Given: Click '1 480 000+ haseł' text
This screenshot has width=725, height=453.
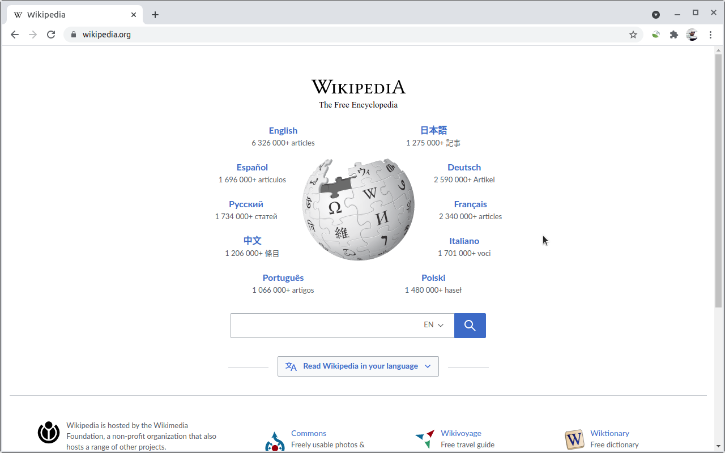Looking at the screenshot, I should 433,290.
